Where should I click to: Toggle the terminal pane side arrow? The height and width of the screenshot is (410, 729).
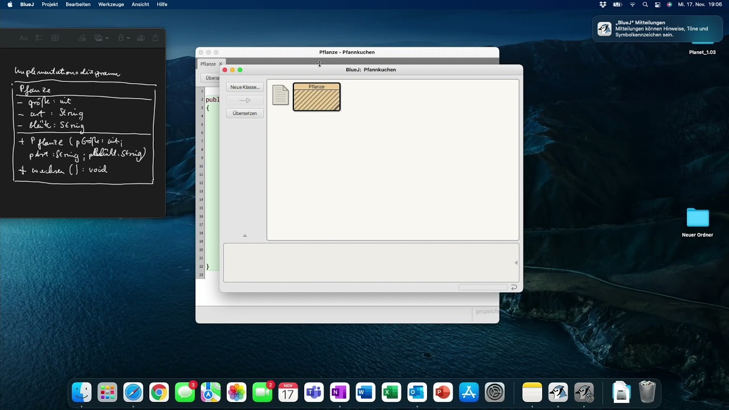516,263
